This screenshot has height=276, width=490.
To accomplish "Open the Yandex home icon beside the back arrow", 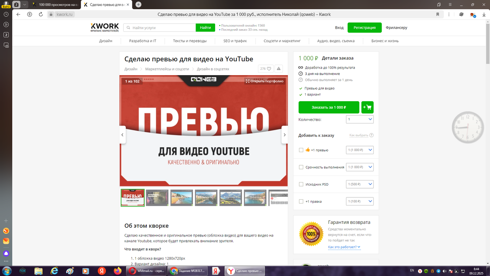I will click(29, 15).
